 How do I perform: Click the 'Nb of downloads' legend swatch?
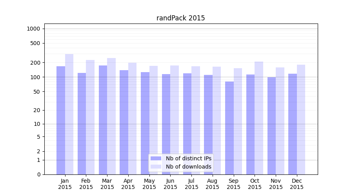[x=156, y=167]
